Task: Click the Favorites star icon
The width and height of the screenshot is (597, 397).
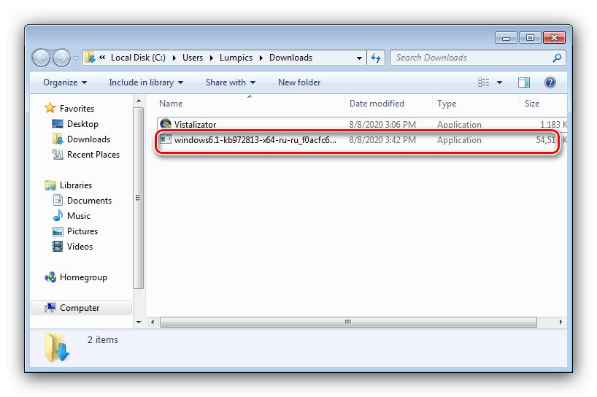Action: tap(50, 108)
